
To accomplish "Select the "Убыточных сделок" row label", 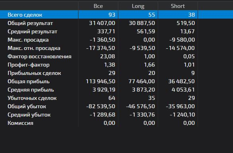I will (x=32, y=98).
